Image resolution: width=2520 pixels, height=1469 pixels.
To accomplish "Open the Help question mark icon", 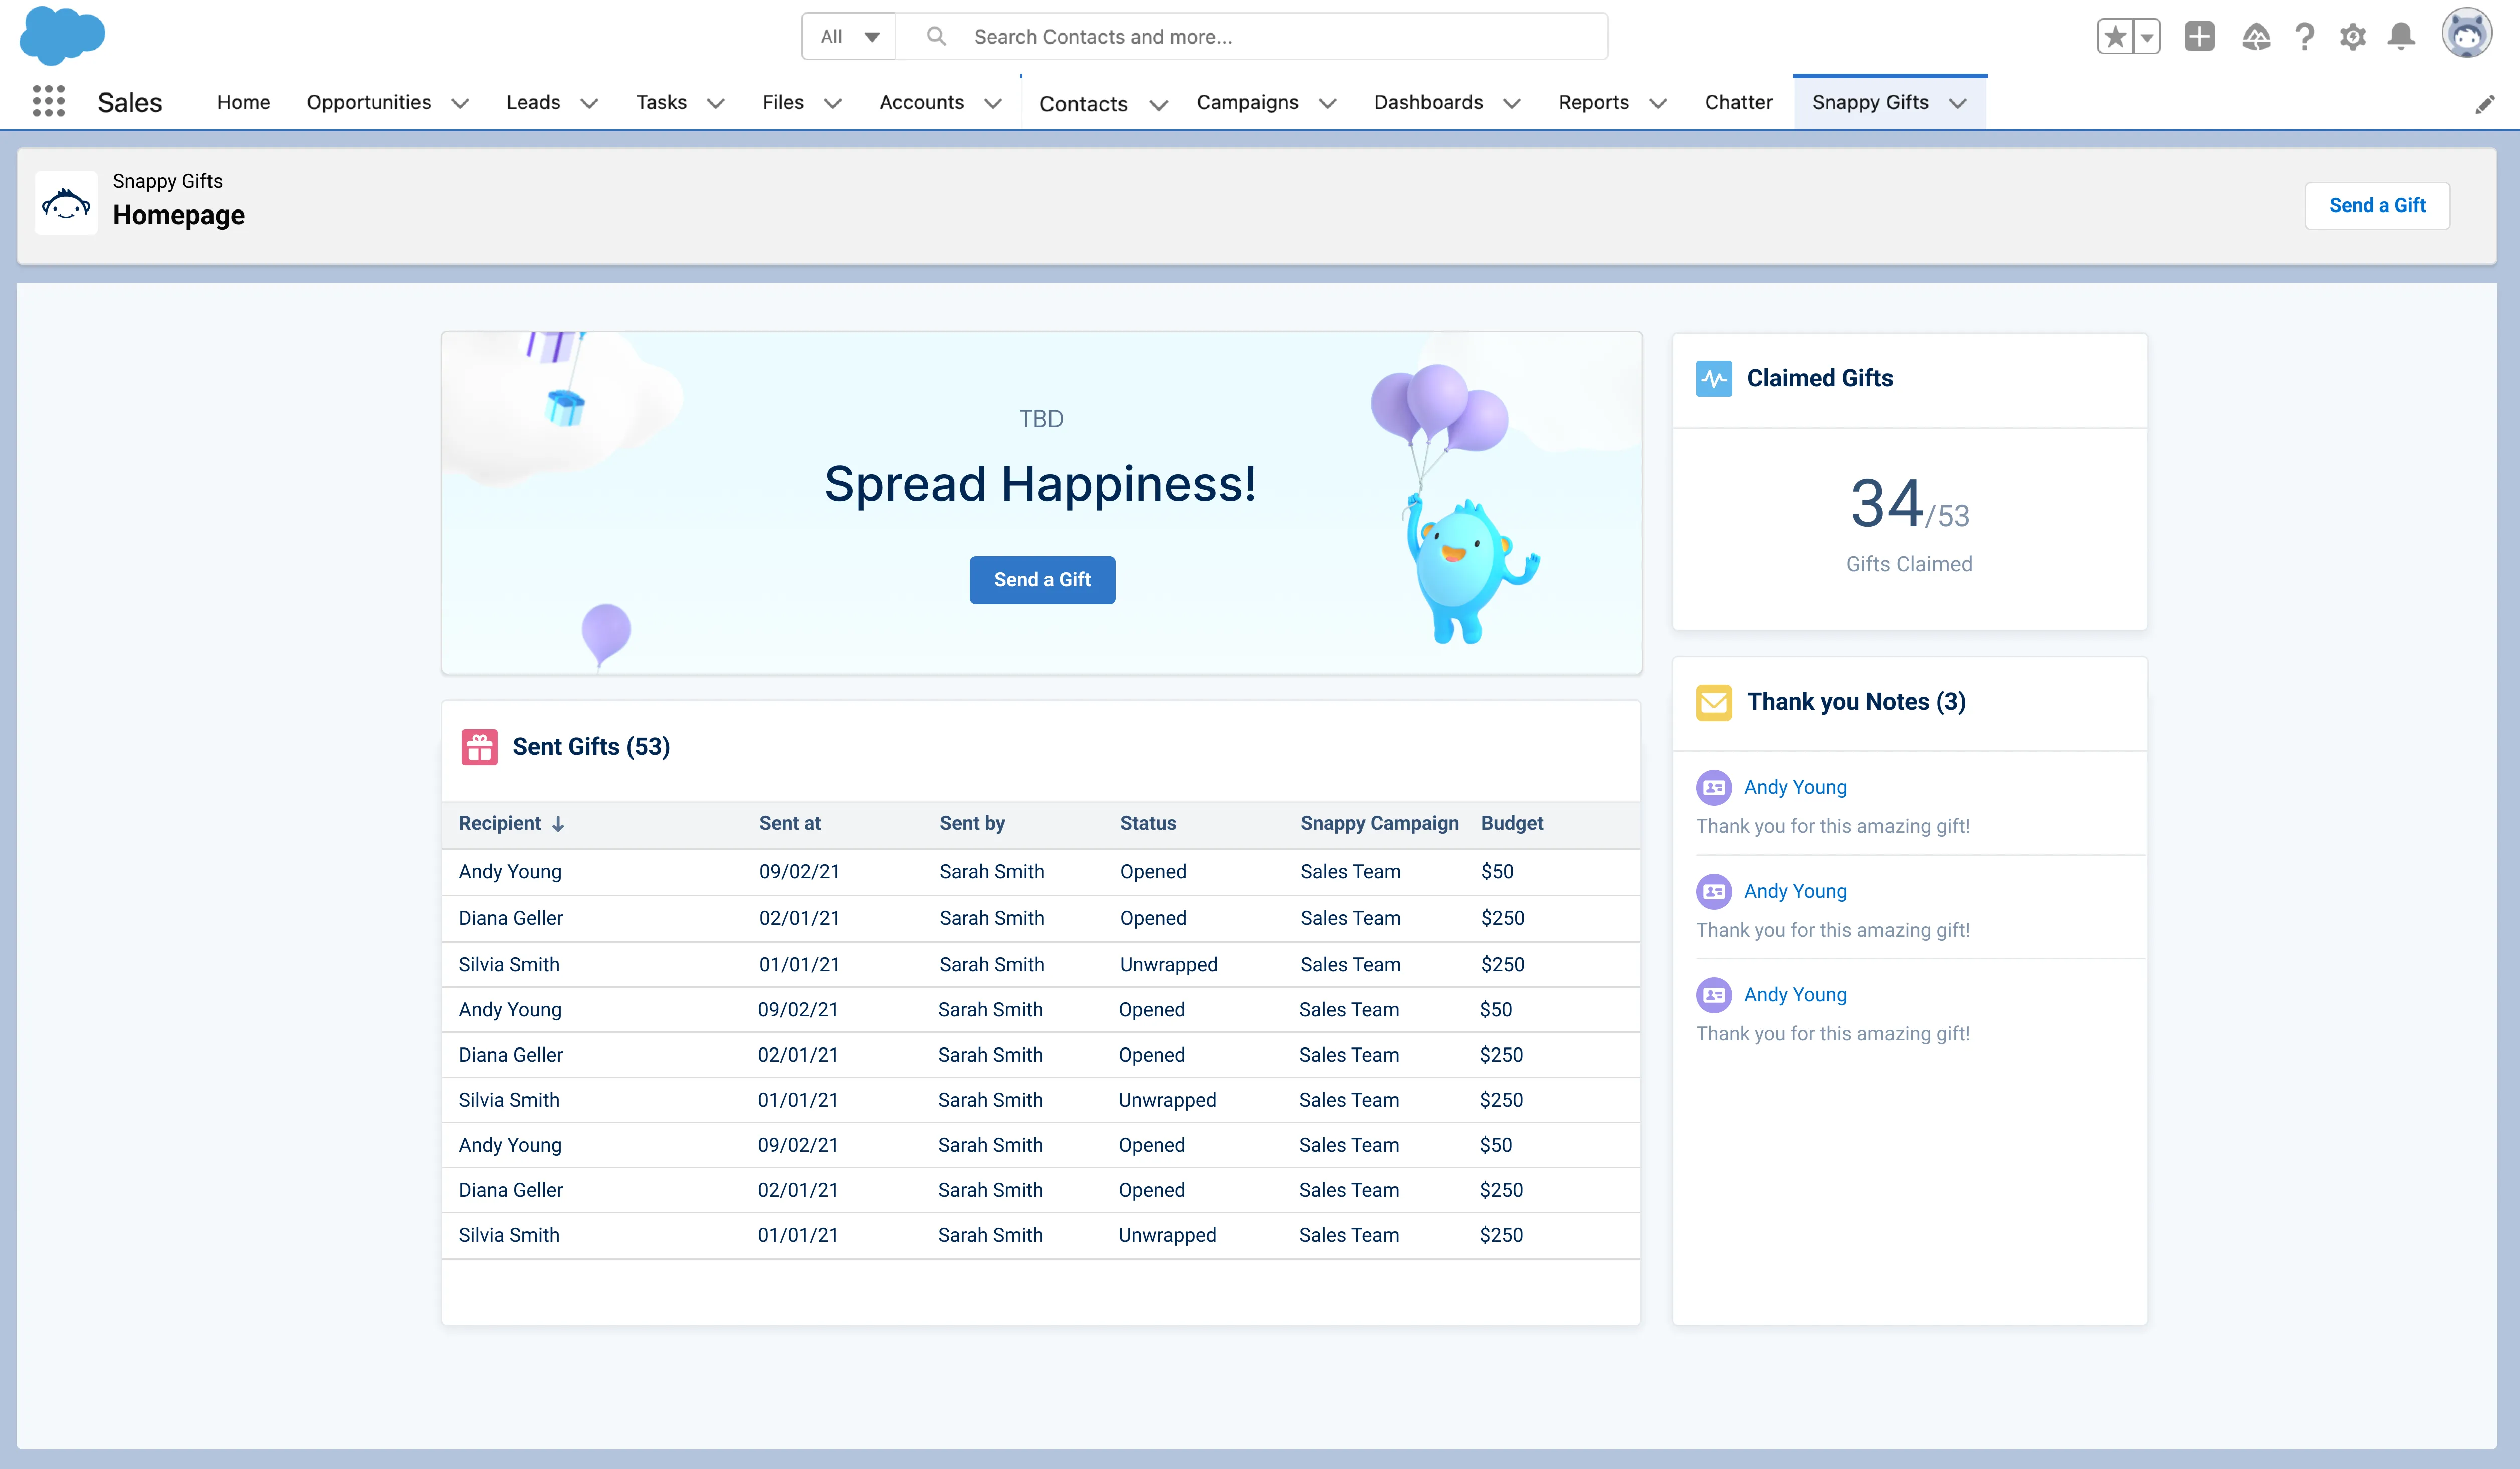I will point(2305,37).
